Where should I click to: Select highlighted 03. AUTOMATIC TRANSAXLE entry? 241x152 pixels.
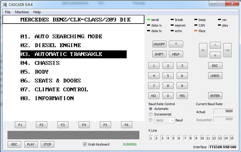[x=74, y=54]
